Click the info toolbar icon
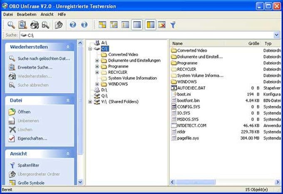The height and width of the screenshot is (194, 283). (x=84, y=25)
